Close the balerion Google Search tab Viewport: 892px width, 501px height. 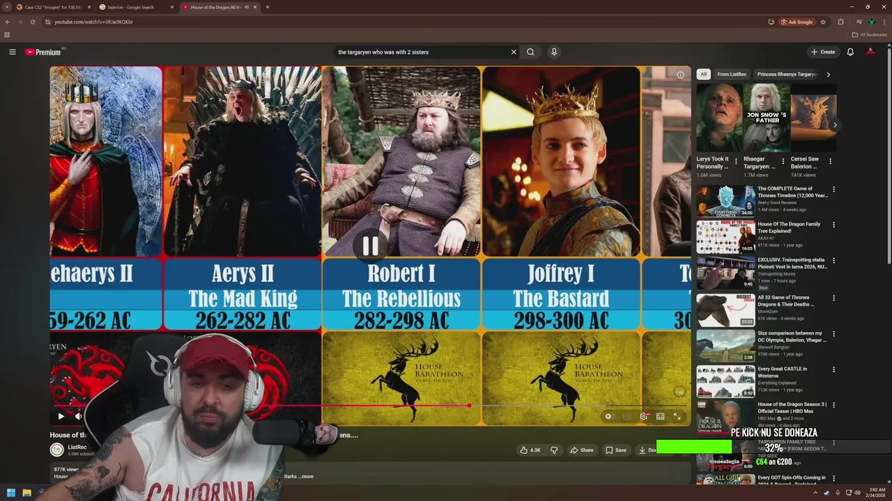click(172, 7)
